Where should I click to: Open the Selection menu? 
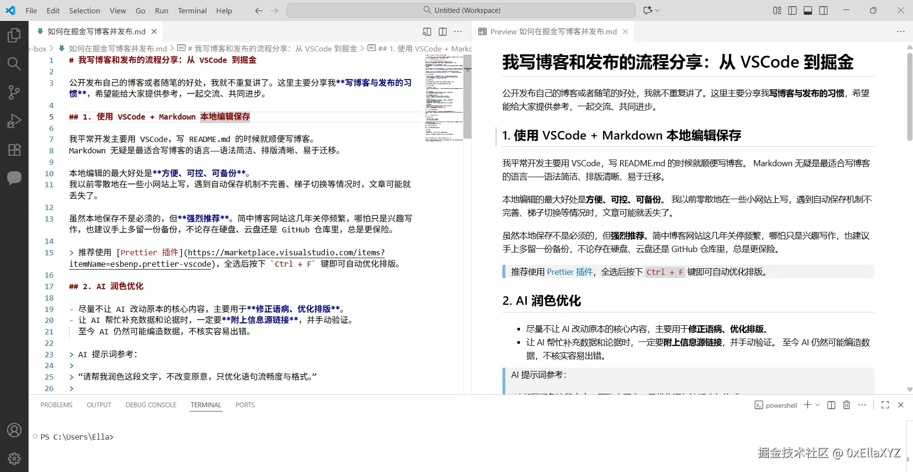pos(84,10)
